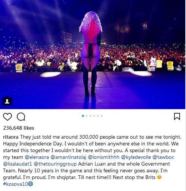
Task: View the 236,648 likes list
Action: click(x=18, y=128)
